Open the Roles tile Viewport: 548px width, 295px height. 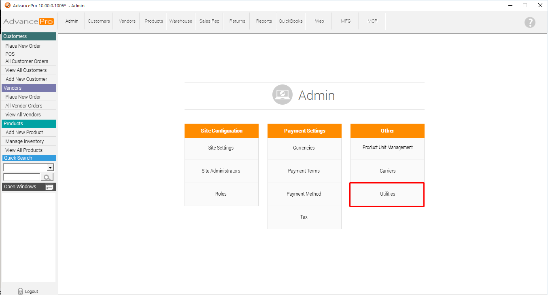tap(221, 194)
